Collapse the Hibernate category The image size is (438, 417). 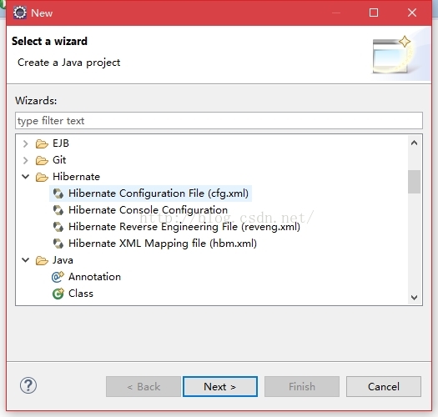(x=25, y=177)
